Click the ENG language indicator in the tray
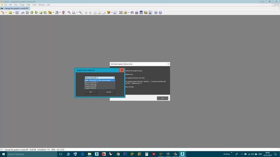The height and width of the screenshot is (157, 280). click(x=260, y=154)
